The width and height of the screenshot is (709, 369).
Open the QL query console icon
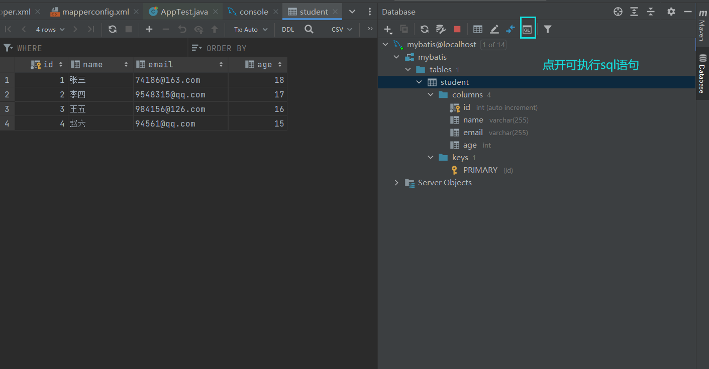527,30
